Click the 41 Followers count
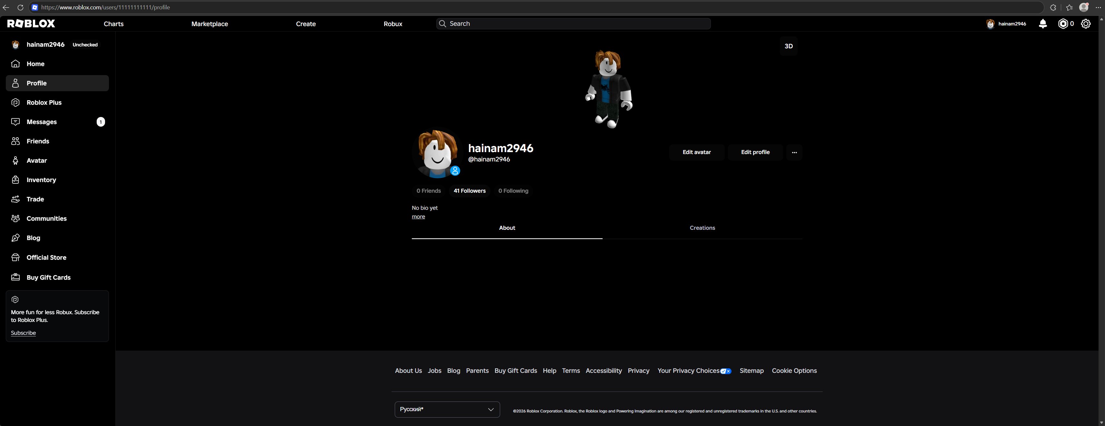Image resolution: width=1105 pixels, height=426 pixels. click(x=469, y=191)
